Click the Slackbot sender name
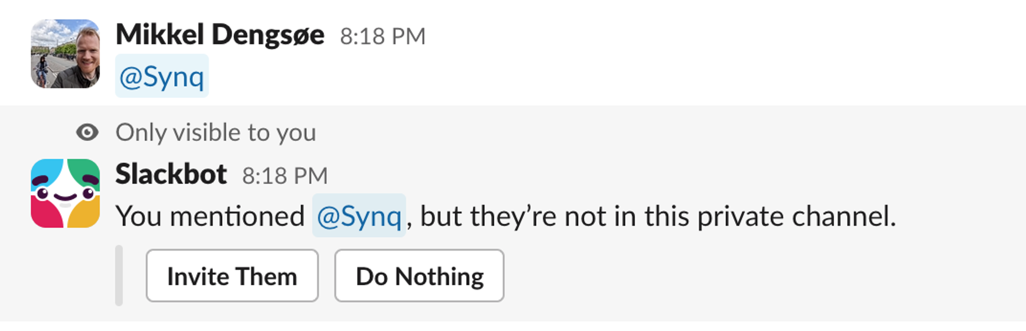This screenshot has height=331, width=1026. 171,174
